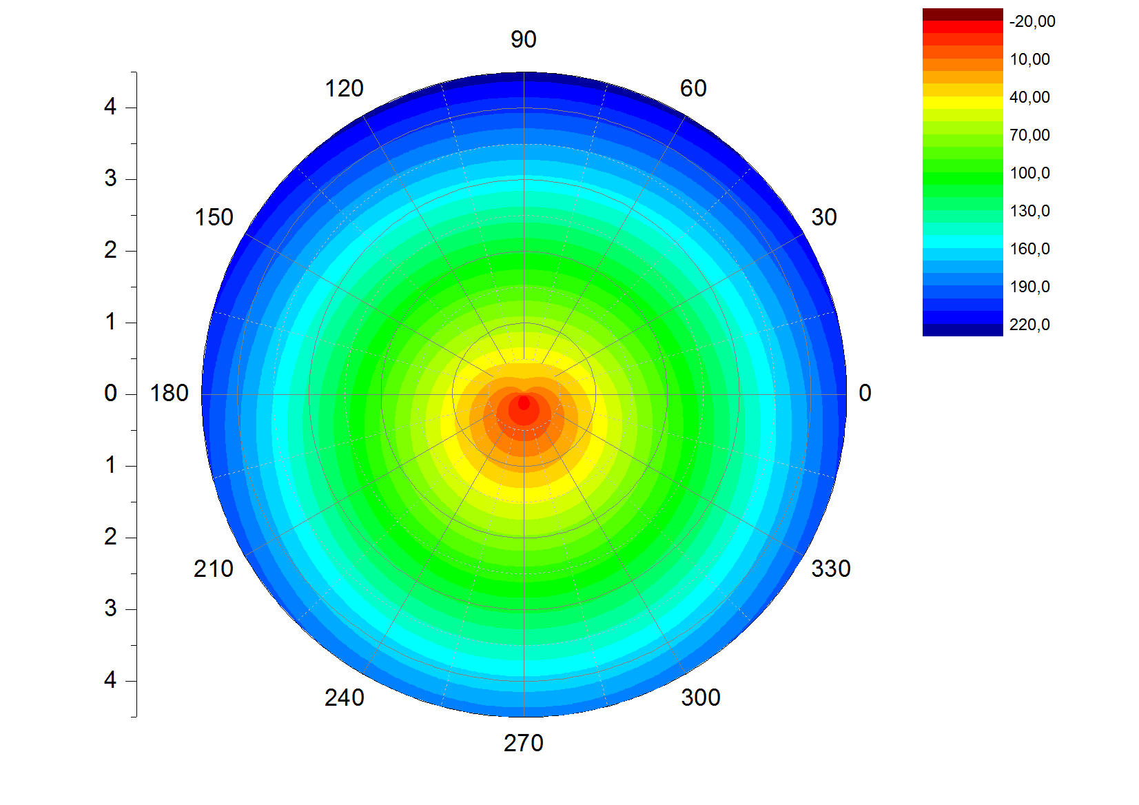1139x805 pixels.
Task: Select the 130,0 colorbar label
Action: (1030, 211)
